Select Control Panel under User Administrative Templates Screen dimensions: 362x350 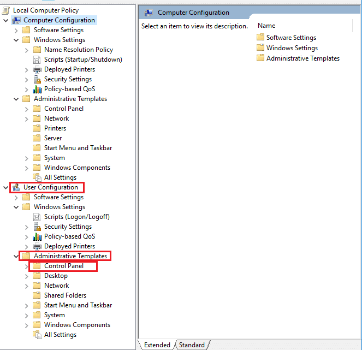pos(64,266)
